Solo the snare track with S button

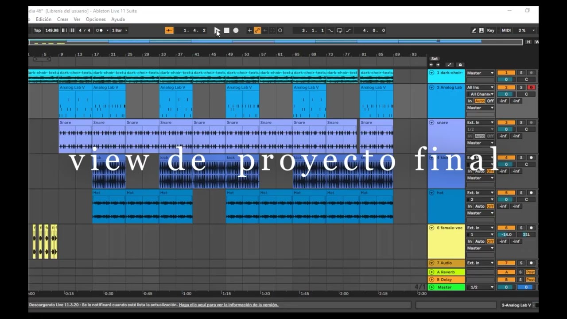tap(521, 122)
